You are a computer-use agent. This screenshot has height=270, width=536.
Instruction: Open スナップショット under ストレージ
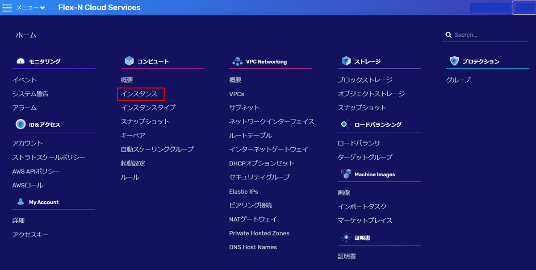click(x=362, y=108)
